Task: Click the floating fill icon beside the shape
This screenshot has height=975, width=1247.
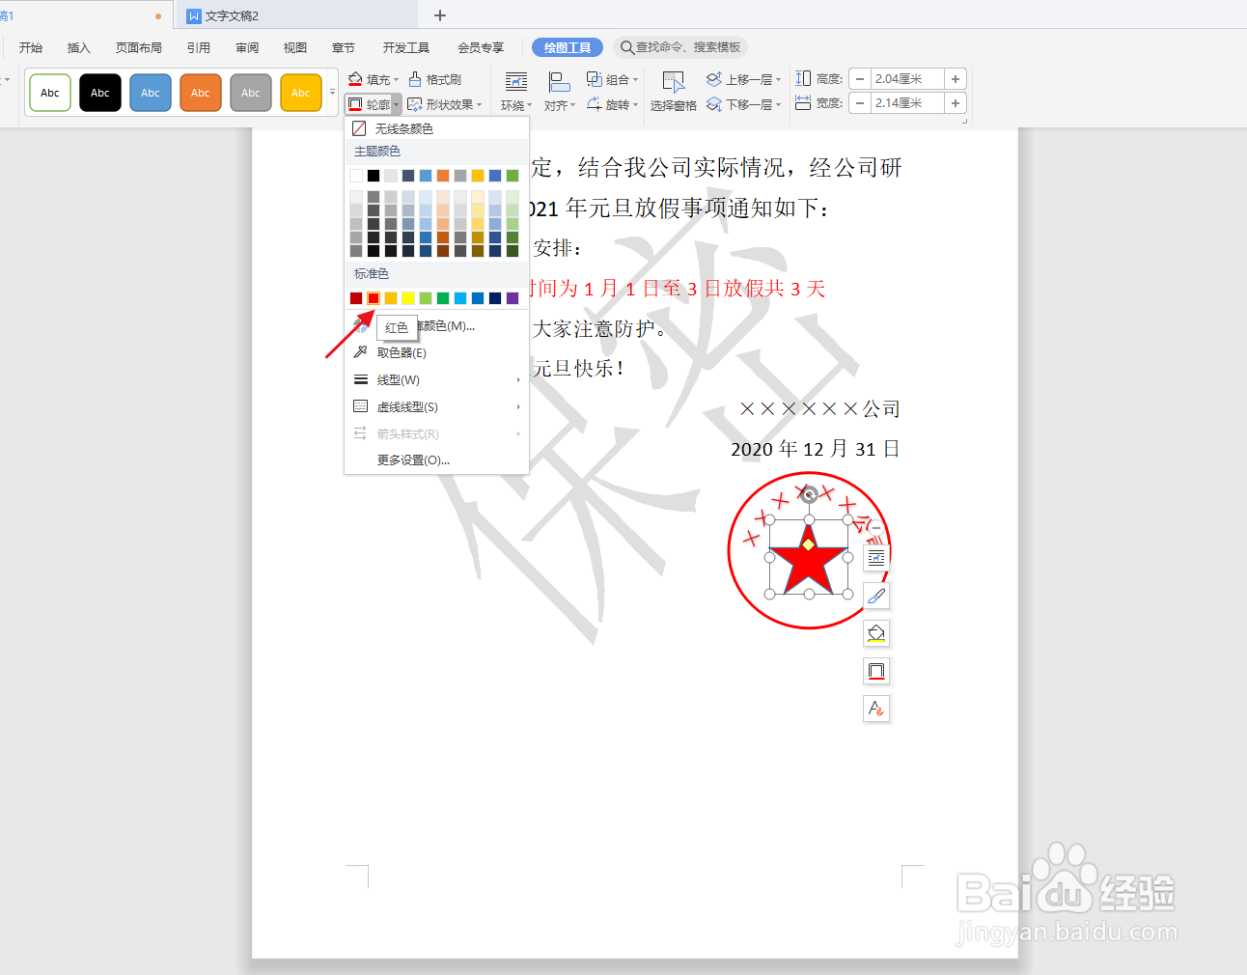Action: (x=875, y=633)
